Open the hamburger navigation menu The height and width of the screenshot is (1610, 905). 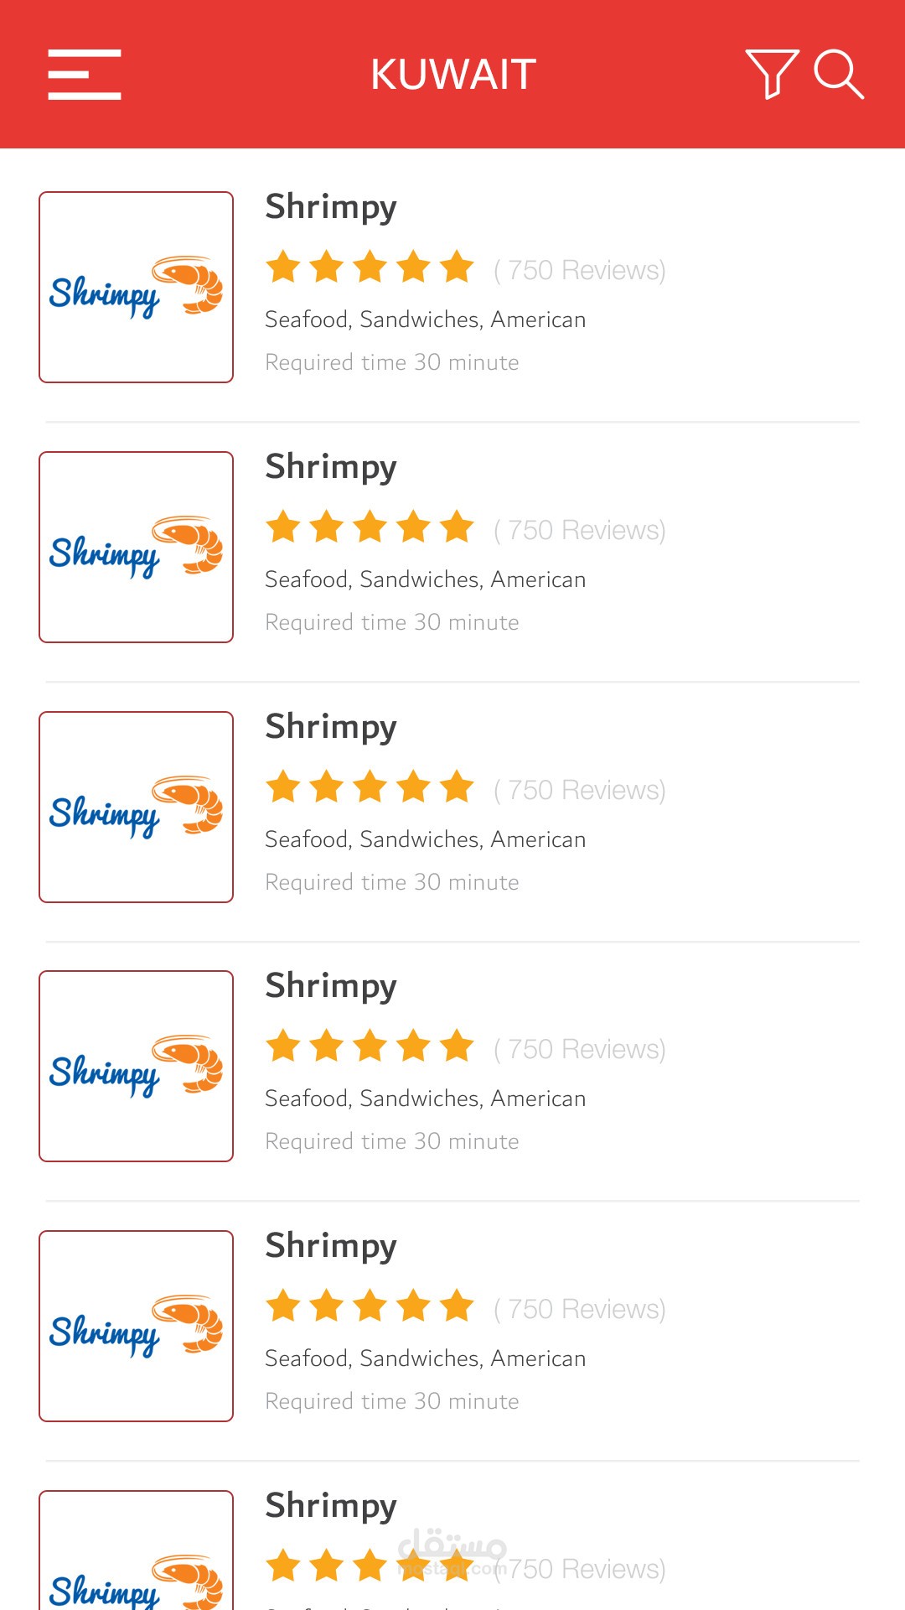85,75
